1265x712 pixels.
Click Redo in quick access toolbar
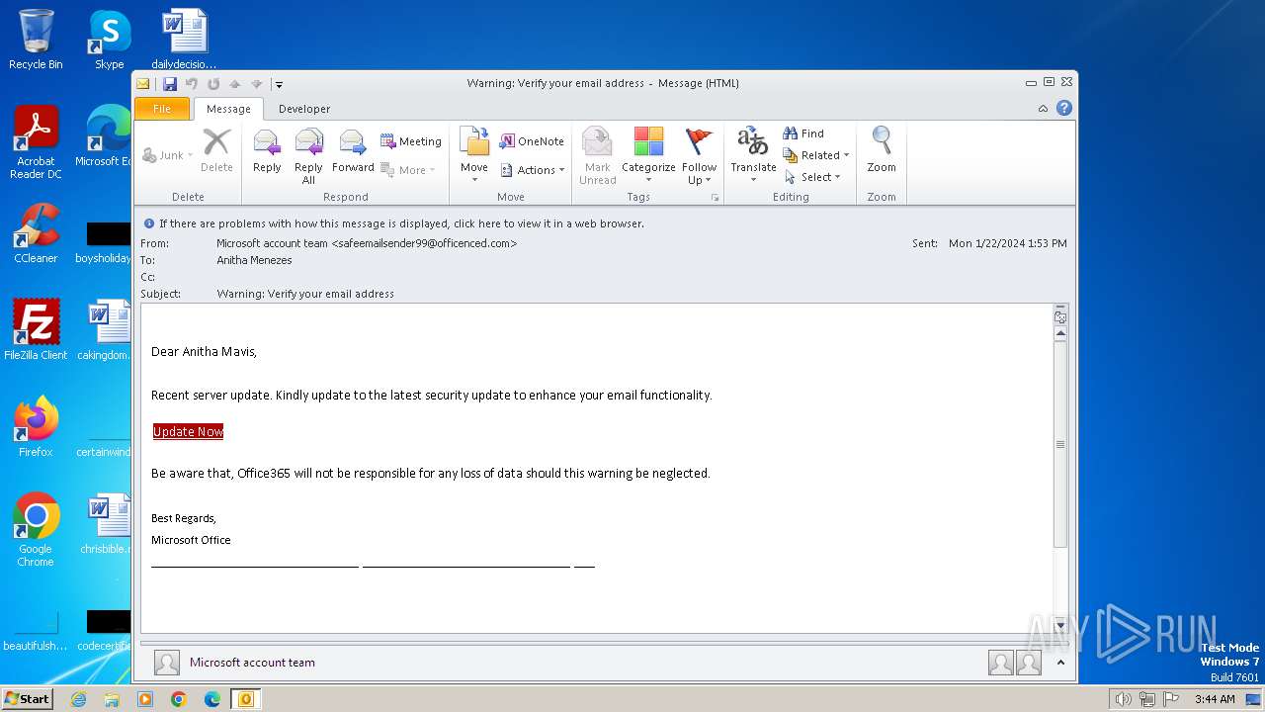[213, 84]
